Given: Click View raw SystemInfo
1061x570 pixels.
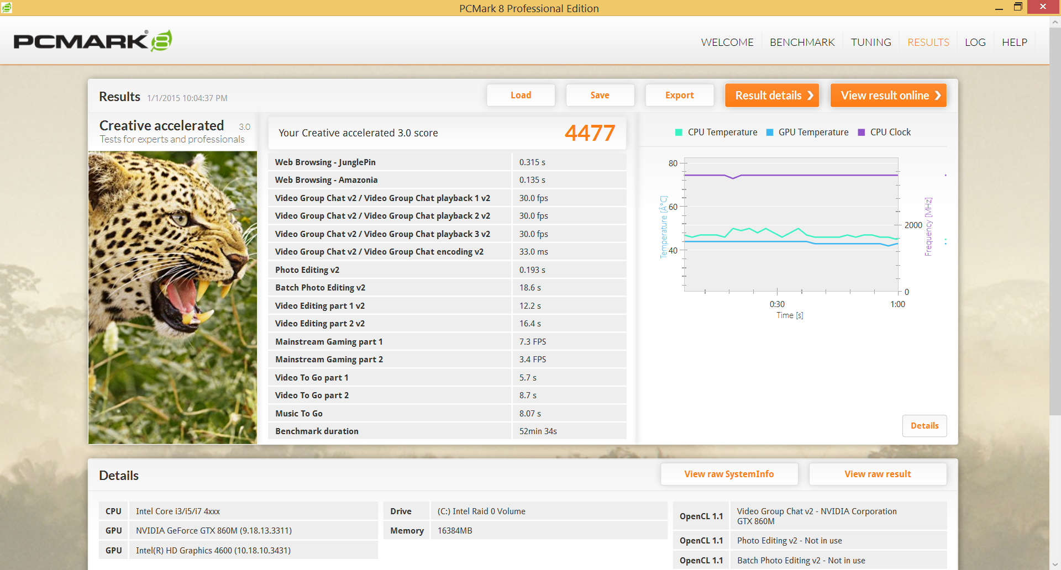Looking at the screenshot, I should [729, 474].
